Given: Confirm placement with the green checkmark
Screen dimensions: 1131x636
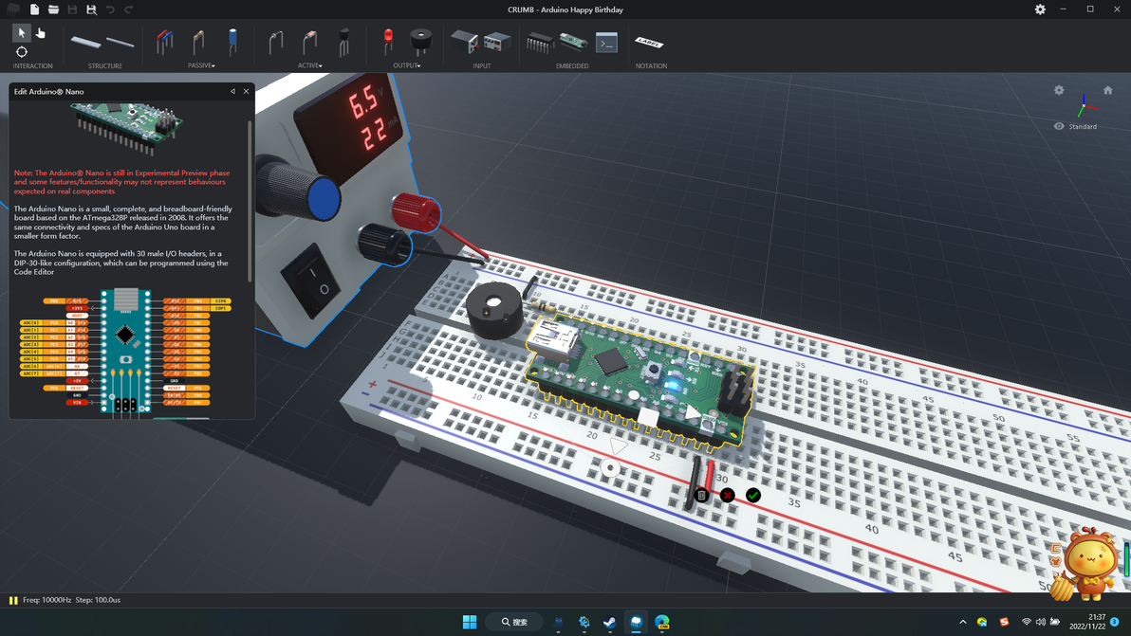Looking at the screenshot, I should tap(753, 495).
